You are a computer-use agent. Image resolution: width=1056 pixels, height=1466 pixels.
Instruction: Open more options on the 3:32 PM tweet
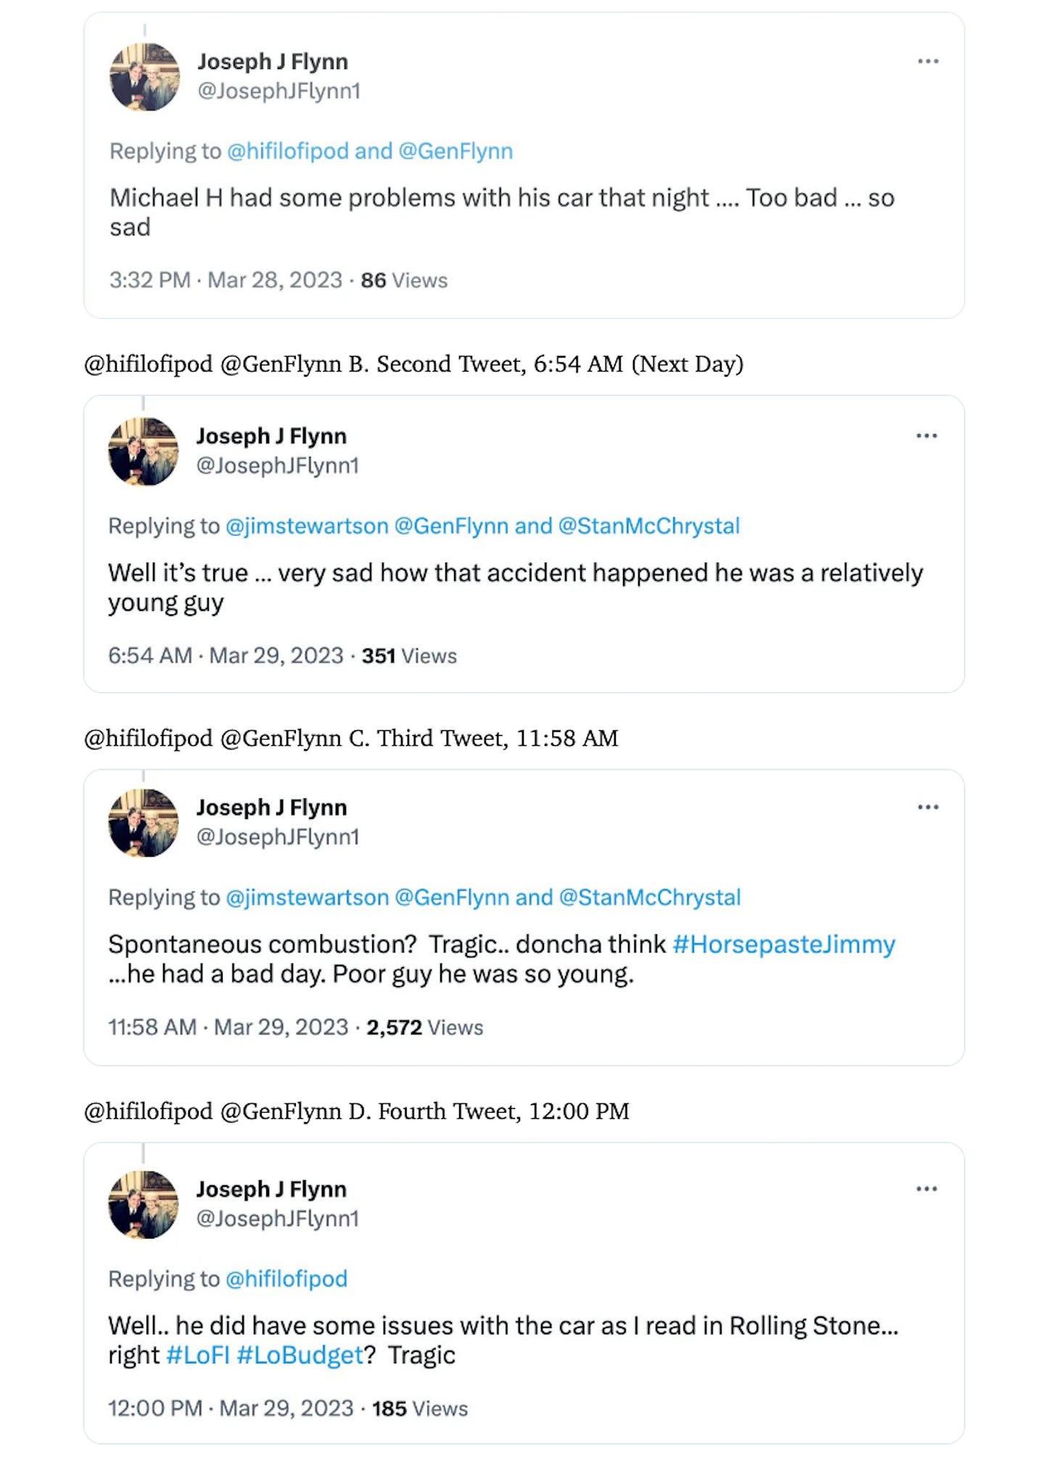(928, 62)
